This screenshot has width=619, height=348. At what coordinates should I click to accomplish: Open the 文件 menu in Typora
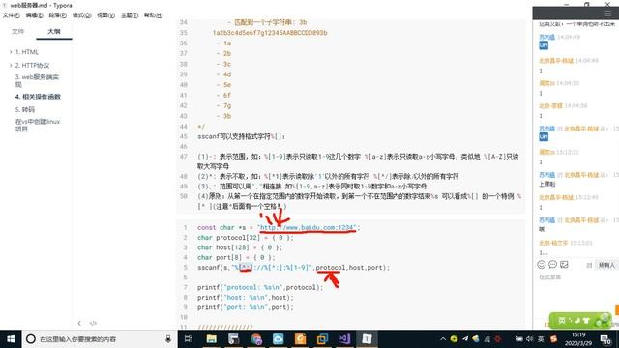pos(11,15)
